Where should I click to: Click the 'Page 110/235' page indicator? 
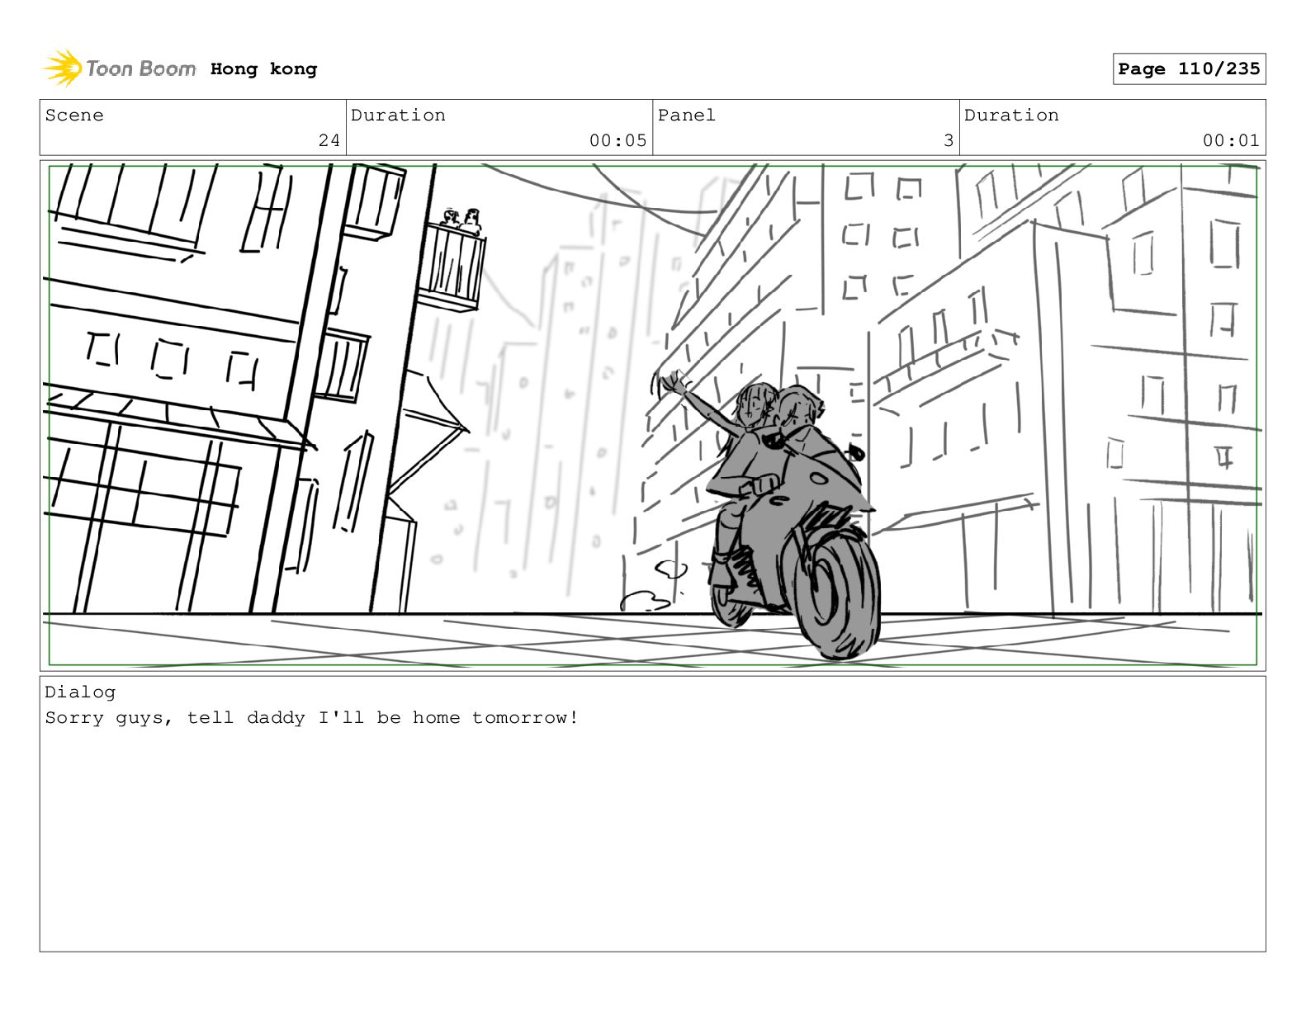click(x=1189, y=69)
